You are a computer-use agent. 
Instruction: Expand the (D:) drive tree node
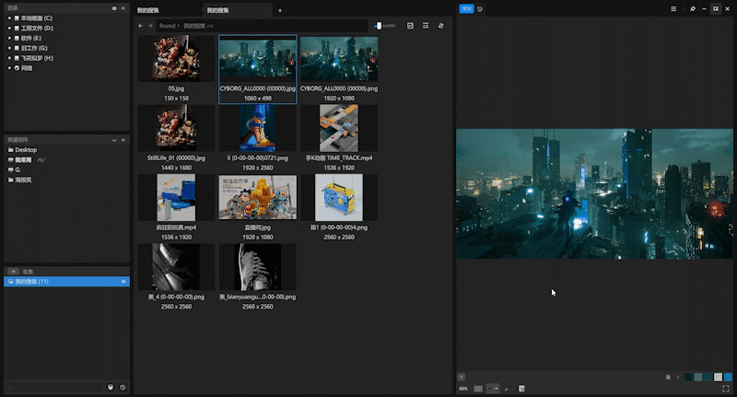click(x=9, y=29)
